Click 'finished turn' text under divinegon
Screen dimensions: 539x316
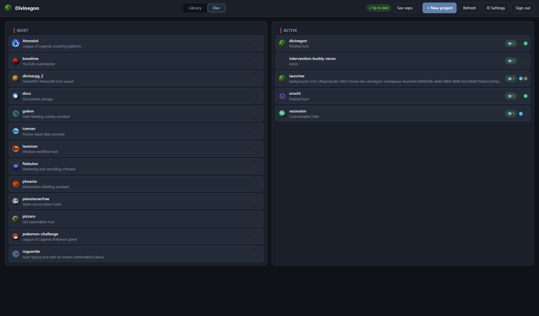[x=299, y=46]
